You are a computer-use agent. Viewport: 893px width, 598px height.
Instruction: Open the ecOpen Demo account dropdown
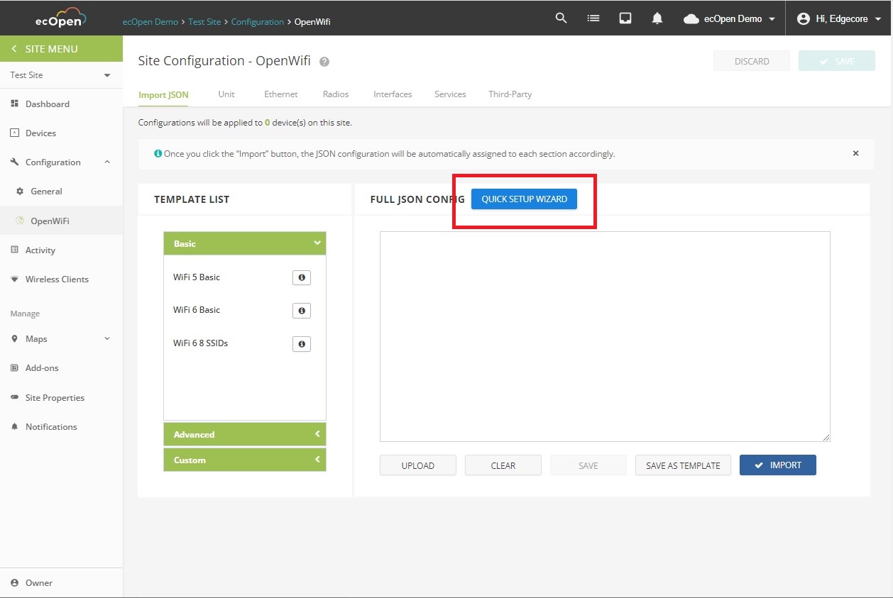[730, 19]
